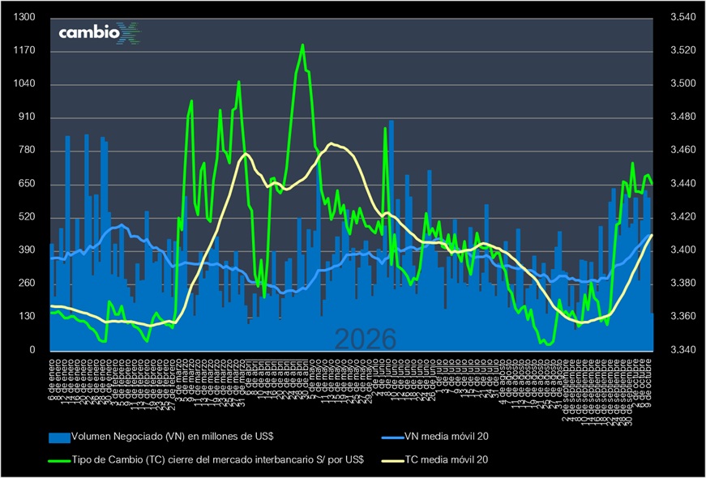Image resolution: width=706 pixels, height=478 pixels.
Task: Click the 1040 left axis label
Action: point(25,84)
